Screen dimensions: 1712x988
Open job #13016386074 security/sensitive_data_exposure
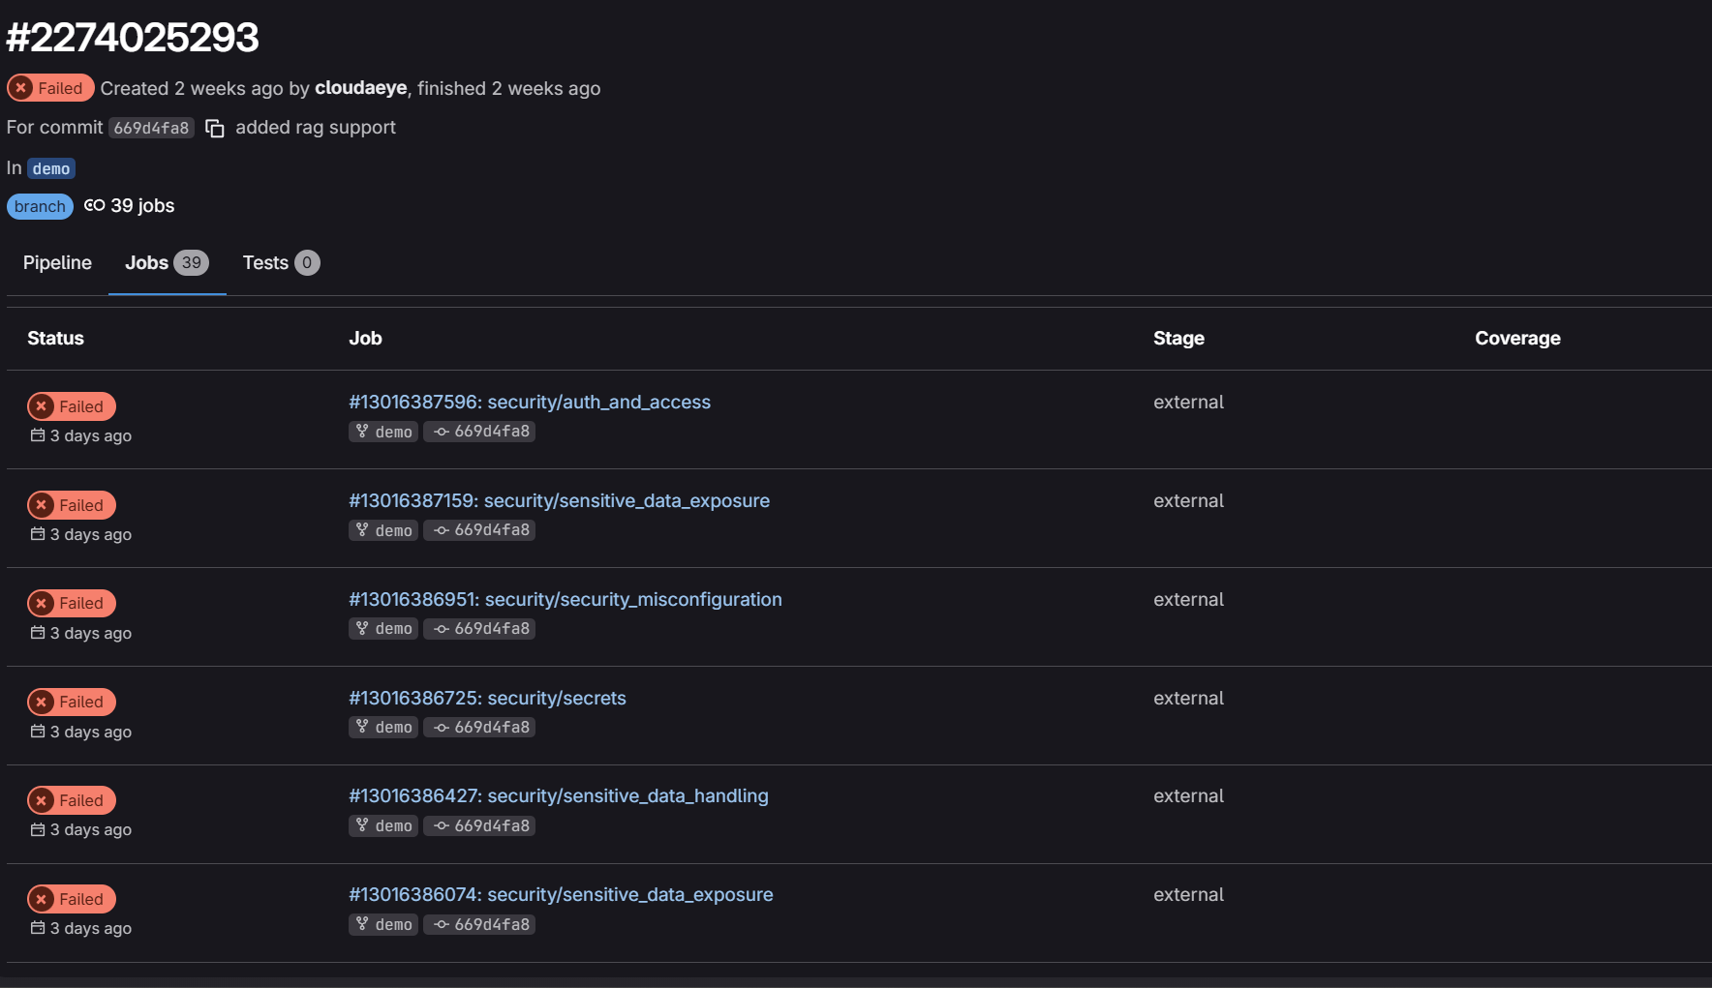(x=561, y=894)
